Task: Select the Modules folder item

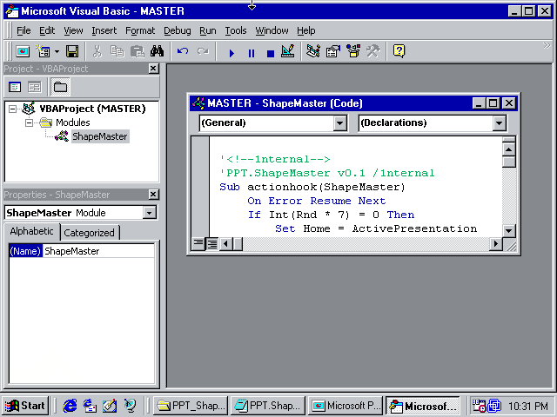Action: coord(73,122)
